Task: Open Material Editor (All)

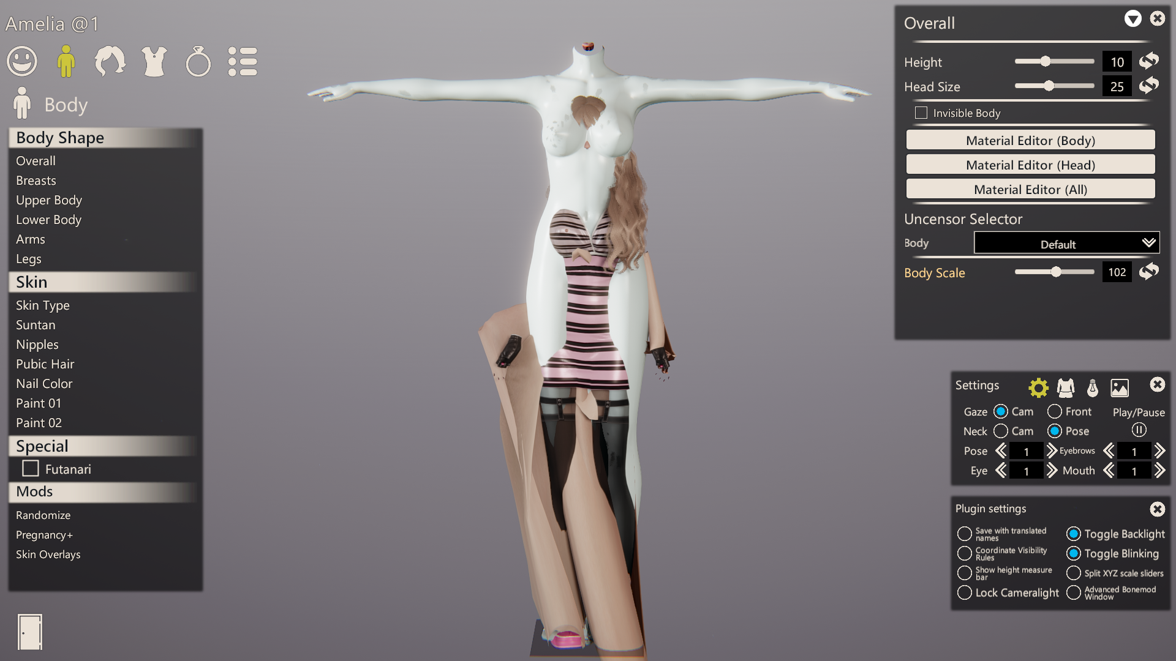Action: click(x=1030, y=189)
